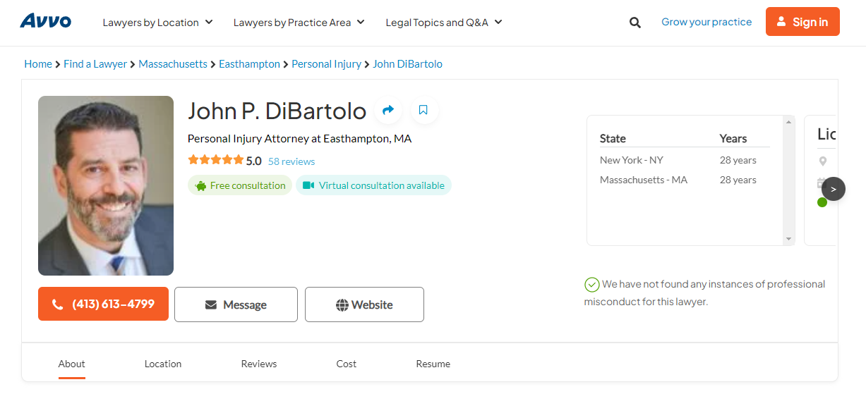
Task: Select the Location tab
Action: 163,364
